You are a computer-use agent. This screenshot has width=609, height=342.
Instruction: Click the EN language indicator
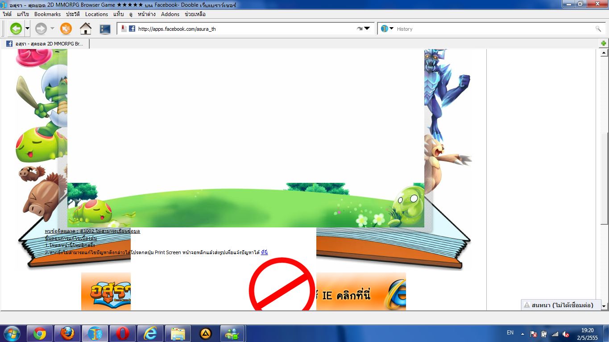click(510, 333)
